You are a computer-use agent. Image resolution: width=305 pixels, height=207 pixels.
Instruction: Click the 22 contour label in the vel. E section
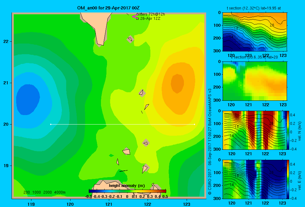coord(271,185)
